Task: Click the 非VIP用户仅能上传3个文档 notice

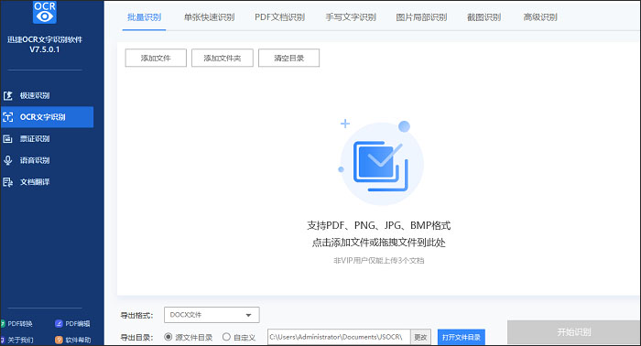Action: point(378,260)
